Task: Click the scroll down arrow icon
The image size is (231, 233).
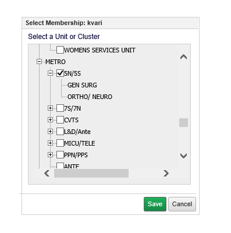Action: tap(183, 156)
